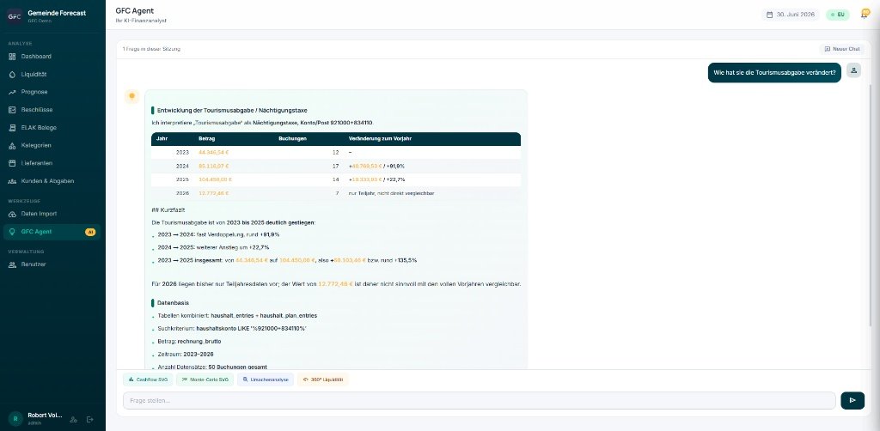880x431 pixels.
Task: Start a Neuer Chat
Action: (x=842, y=49)
